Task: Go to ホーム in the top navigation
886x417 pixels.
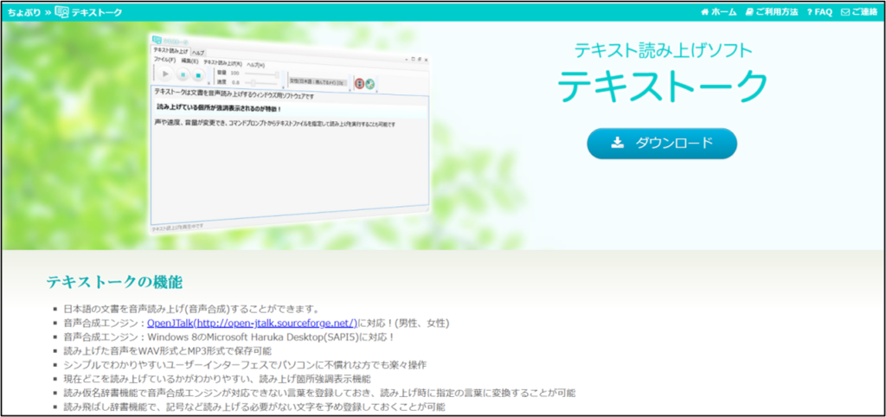Action: 718,12
